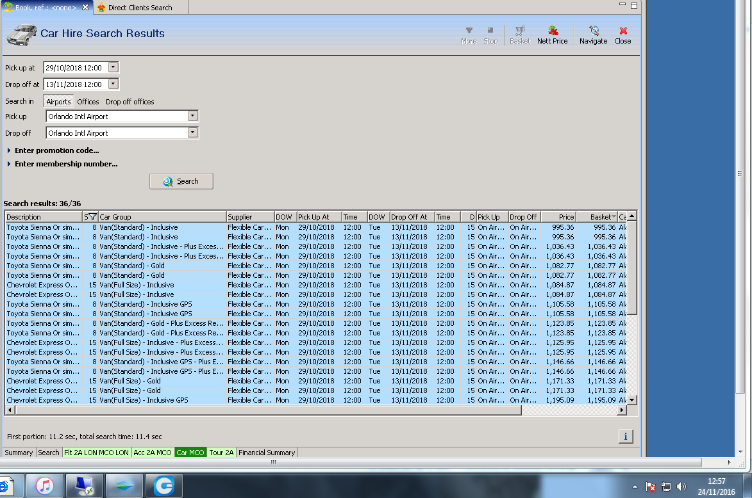Select the Chevrolet Express row priced 1,195.09
Image resolution: width=752 pixels, height=498 pixels.
coord(317,400)
